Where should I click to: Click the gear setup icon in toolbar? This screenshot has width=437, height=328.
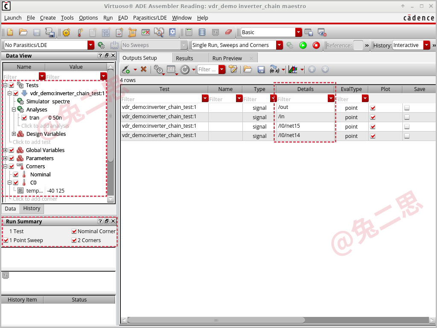[x=66, y=32]
